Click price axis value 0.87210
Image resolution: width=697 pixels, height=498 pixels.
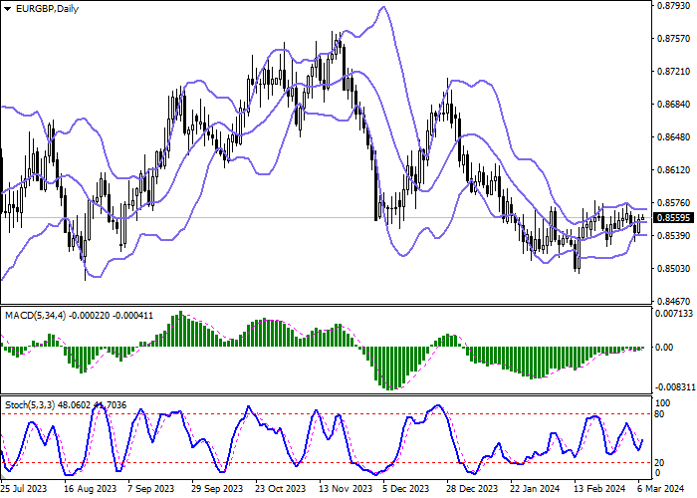673,72
